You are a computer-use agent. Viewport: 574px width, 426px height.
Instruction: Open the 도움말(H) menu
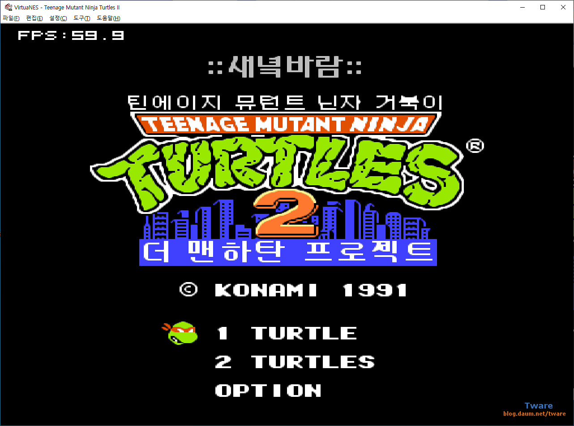[x=108, y=18]
